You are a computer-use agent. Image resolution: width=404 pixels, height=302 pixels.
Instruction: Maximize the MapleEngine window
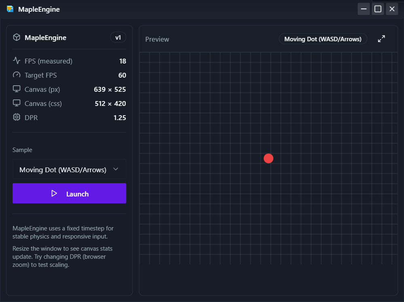[378, 9]
